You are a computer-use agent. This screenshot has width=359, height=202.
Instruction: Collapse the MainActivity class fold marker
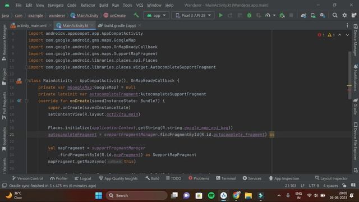[27, 81]
